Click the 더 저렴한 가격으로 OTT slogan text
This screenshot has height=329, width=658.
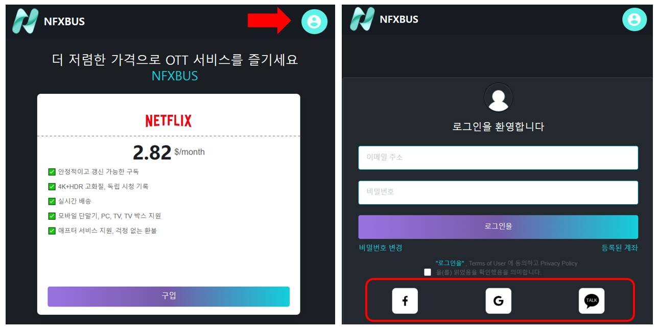point(175,60)
